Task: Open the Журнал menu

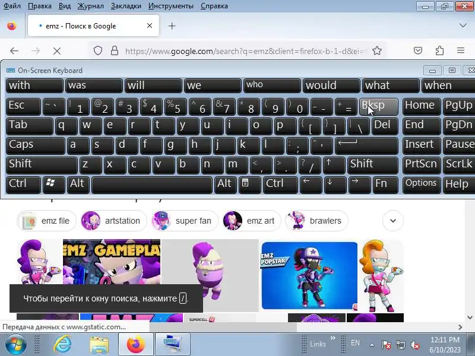Action: tap(91, 6)
